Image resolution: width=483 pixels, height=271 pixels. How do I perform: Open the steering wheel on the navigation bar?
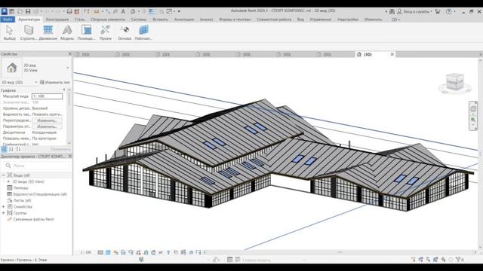click(x=473, y=109)
